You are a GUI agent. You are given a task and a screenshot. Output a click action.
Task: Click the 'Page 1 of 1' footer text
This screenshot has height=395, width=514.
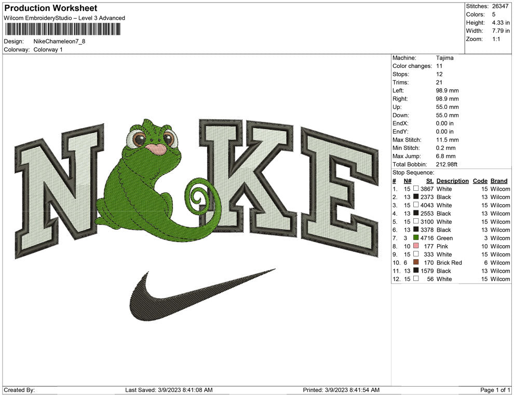click(x=495, y=390)
